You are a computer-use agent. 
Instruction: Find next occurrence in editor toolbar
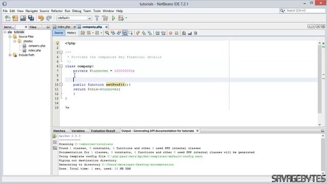click(119, 33)
